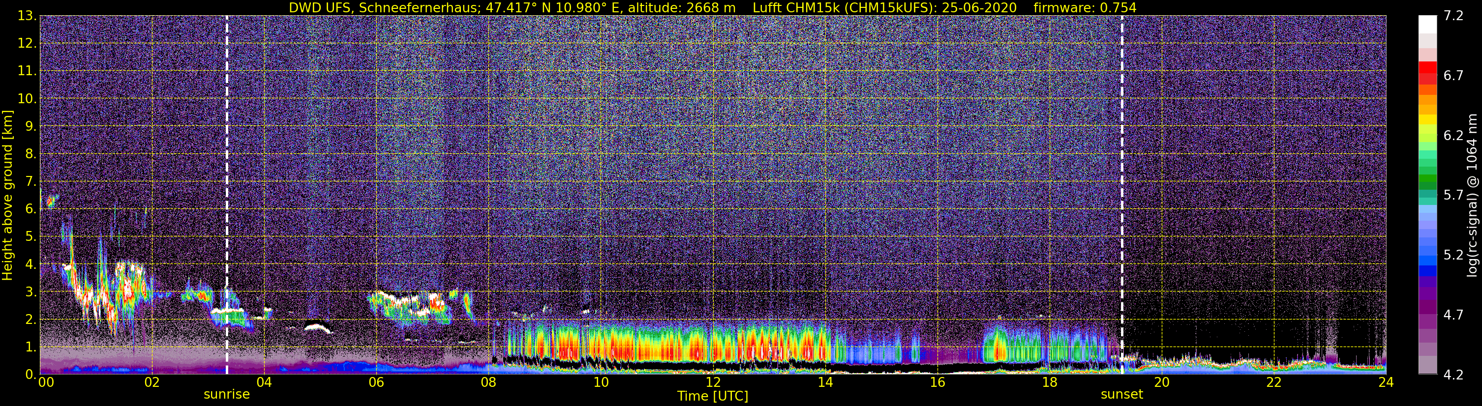
Task: Click the time-axis tick "10"
Action: [x=601, y=383]
